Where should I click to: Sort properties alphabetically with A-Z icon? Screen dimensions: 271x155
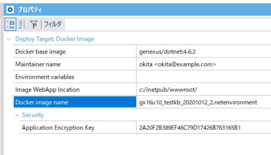click(22, 24)
